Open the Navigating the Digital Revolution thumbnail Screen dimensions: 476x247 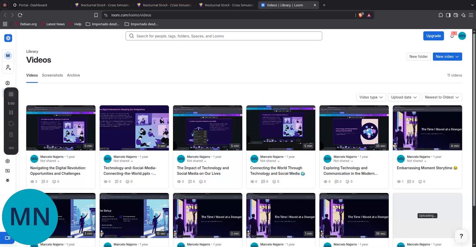pyautogui.click(x=61, y=128)
